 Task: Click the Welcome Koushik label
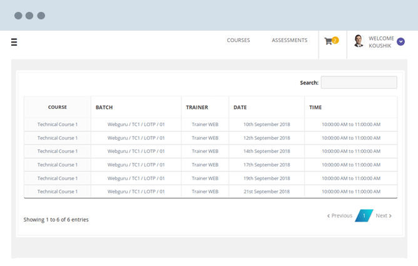[381, 42]
